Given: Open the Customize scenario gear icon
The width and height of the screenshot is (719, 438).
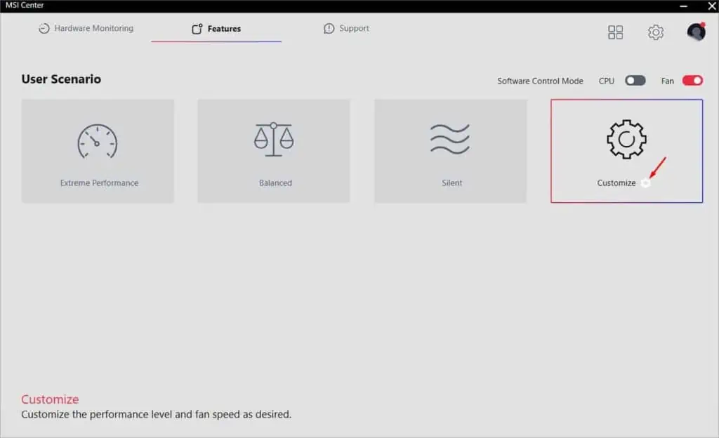Looking at the screenshot, I should coord(626,140).
